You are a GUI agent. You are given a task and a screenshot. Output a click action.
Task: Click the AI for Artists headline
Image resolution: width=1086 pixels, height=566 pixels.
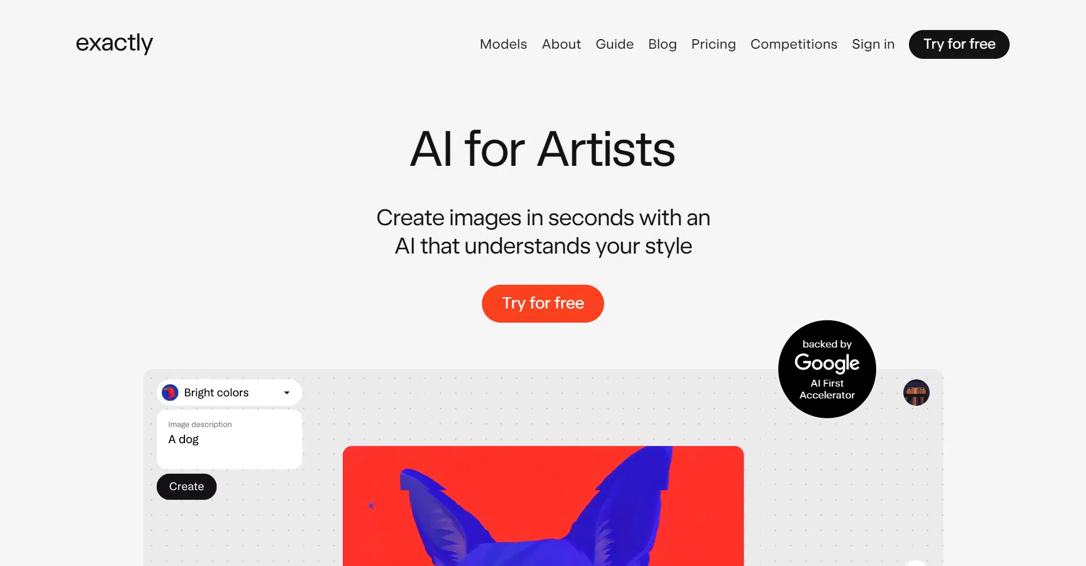click(543, 149)
